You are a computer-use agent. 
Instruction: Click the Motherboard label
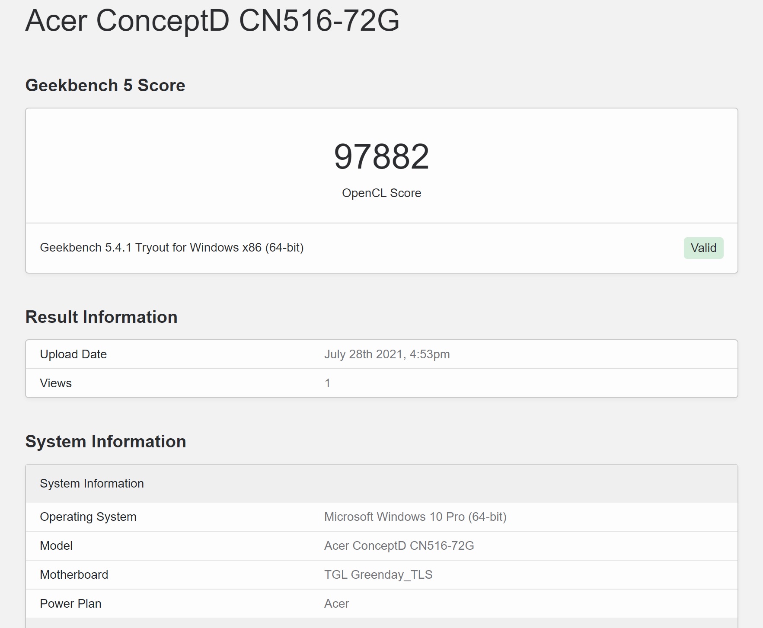(74, 574)
